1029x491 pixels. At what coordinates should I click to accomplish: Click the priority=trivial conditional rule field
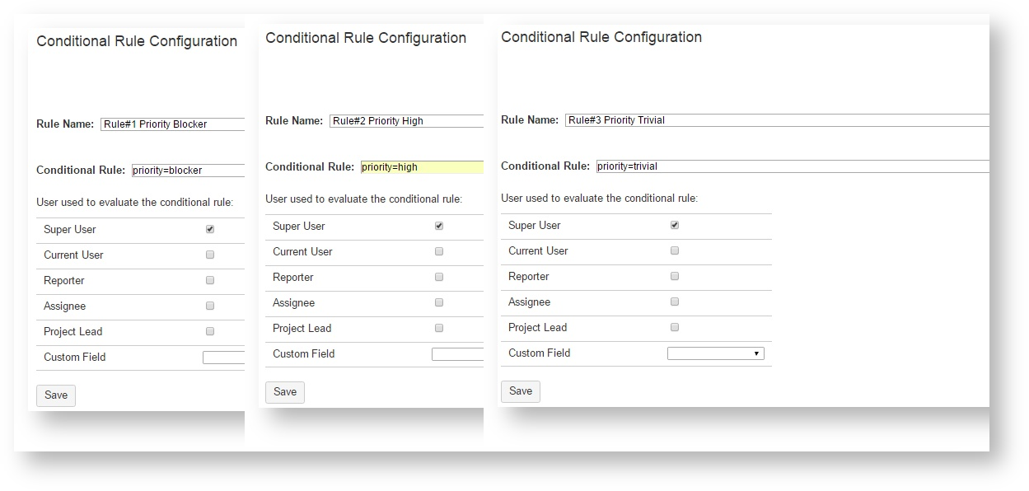click(791, 166)
